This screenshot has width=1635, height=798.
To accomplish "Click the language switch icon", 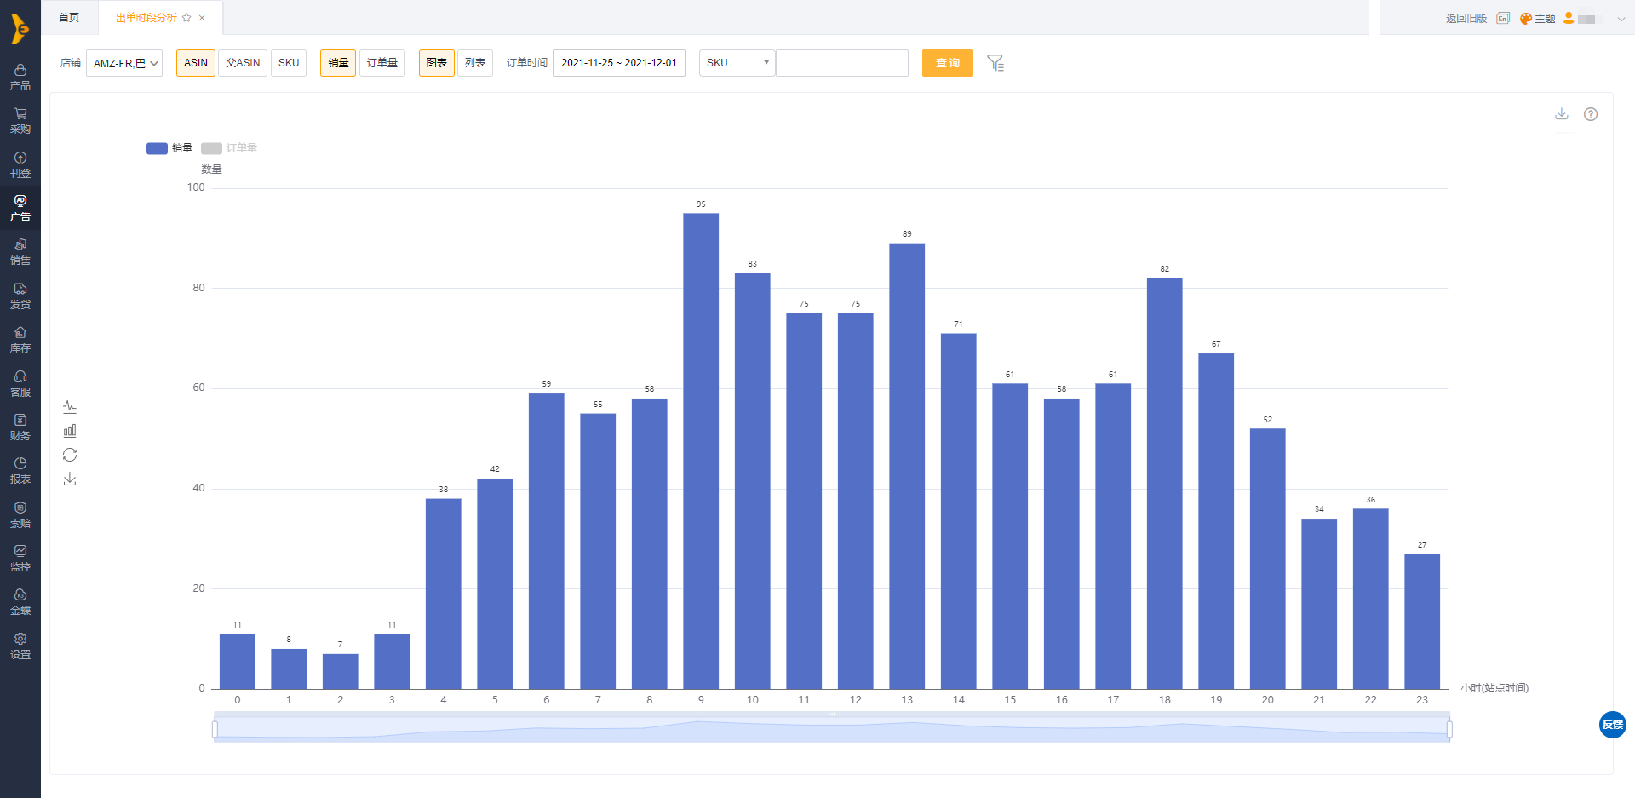I will pyautogui.click(x=1503, y=18).
